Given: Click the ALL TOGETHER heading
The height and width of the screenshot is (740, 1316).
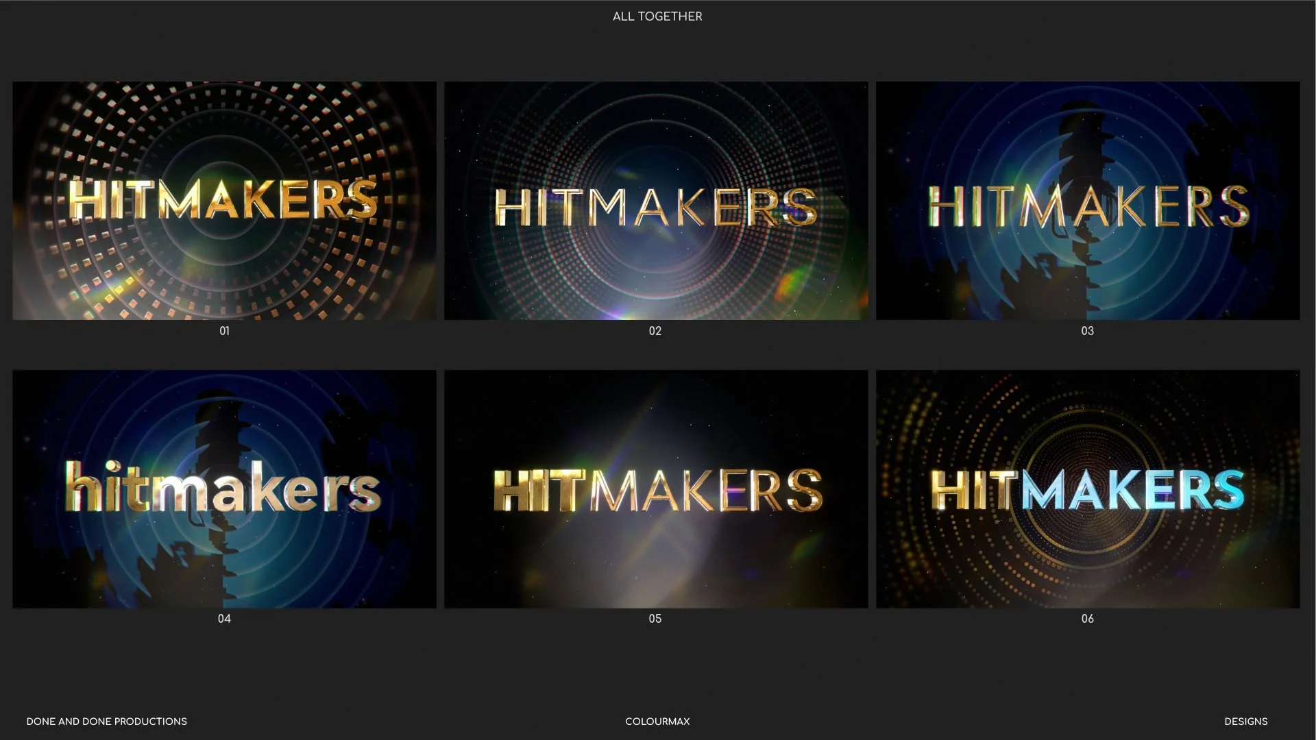Looking at the screenshot, I should pyautogui.click(x=657, y=16).
